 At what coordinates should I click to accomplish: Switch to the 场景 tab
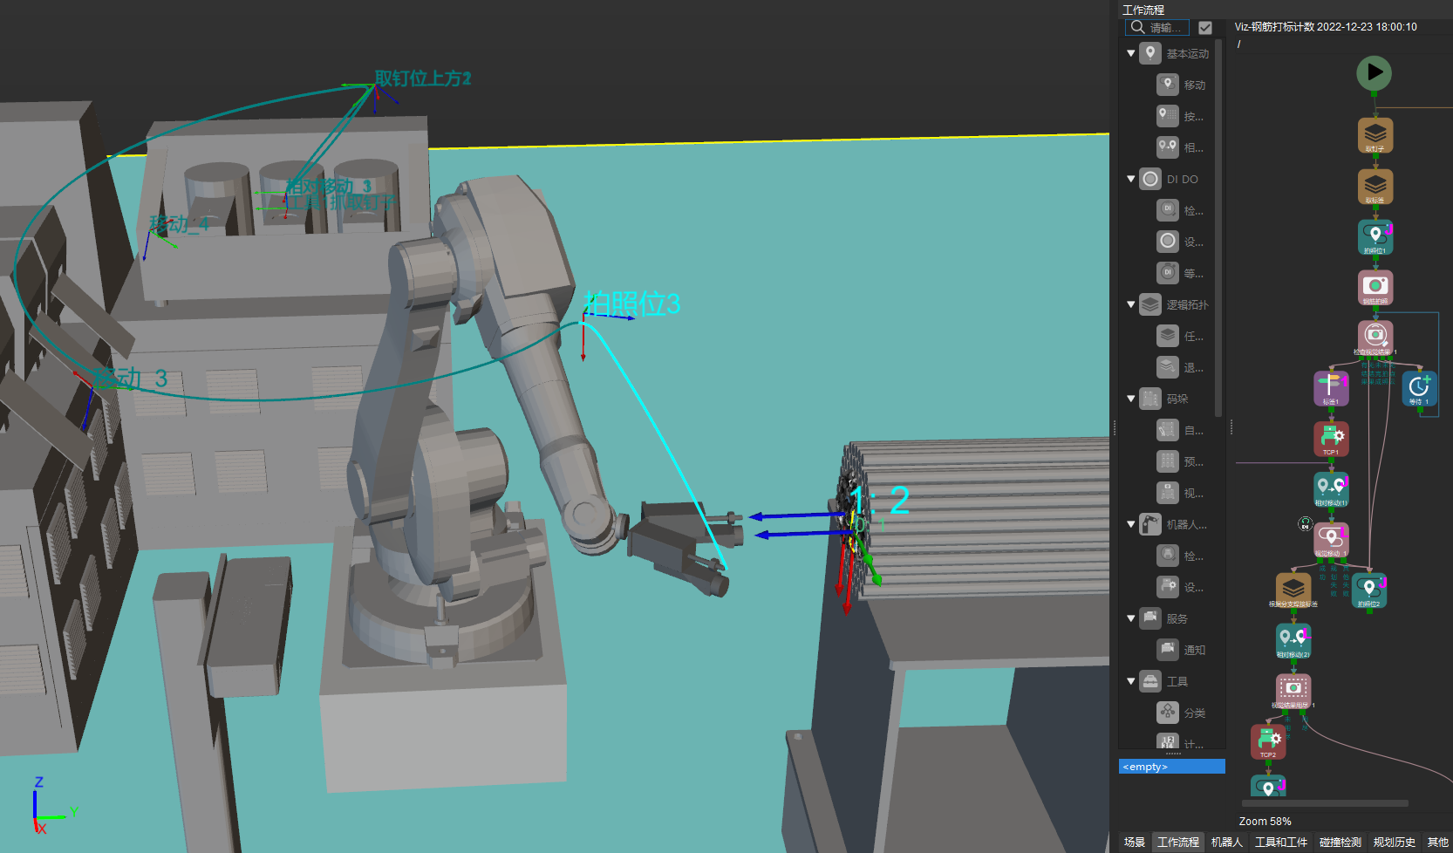1134,842
